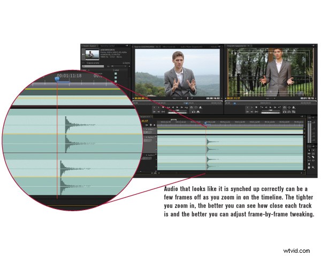Switch to the Resource Central tab
The image size is (321, 256).
point(108,46)
